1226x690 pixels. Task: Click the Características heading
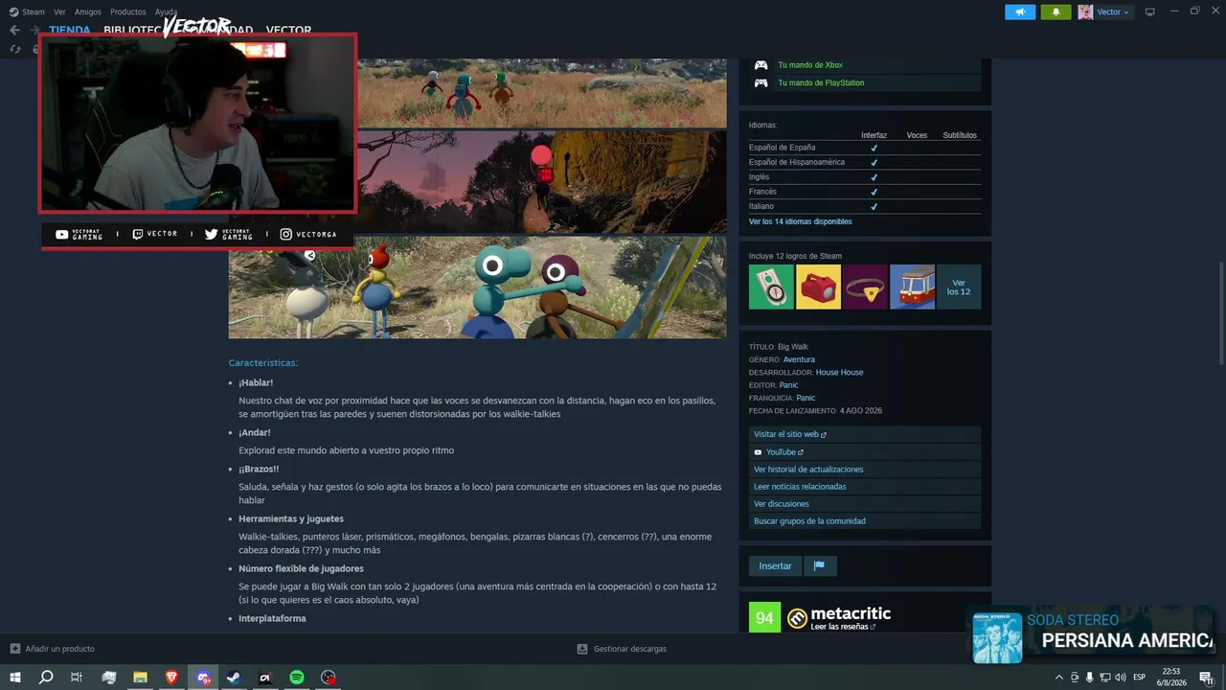coord(262,363)
